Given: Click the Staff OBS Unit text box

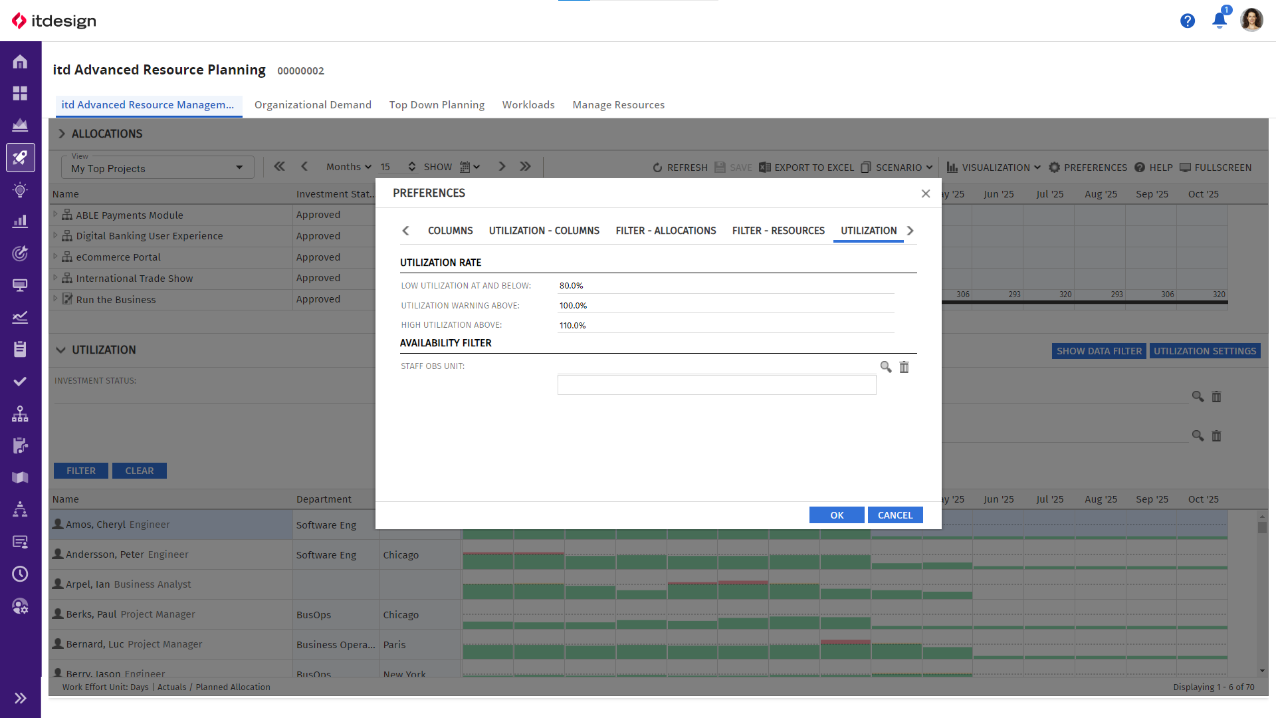Looking at the screenshot, I should [x=716, y=385].
